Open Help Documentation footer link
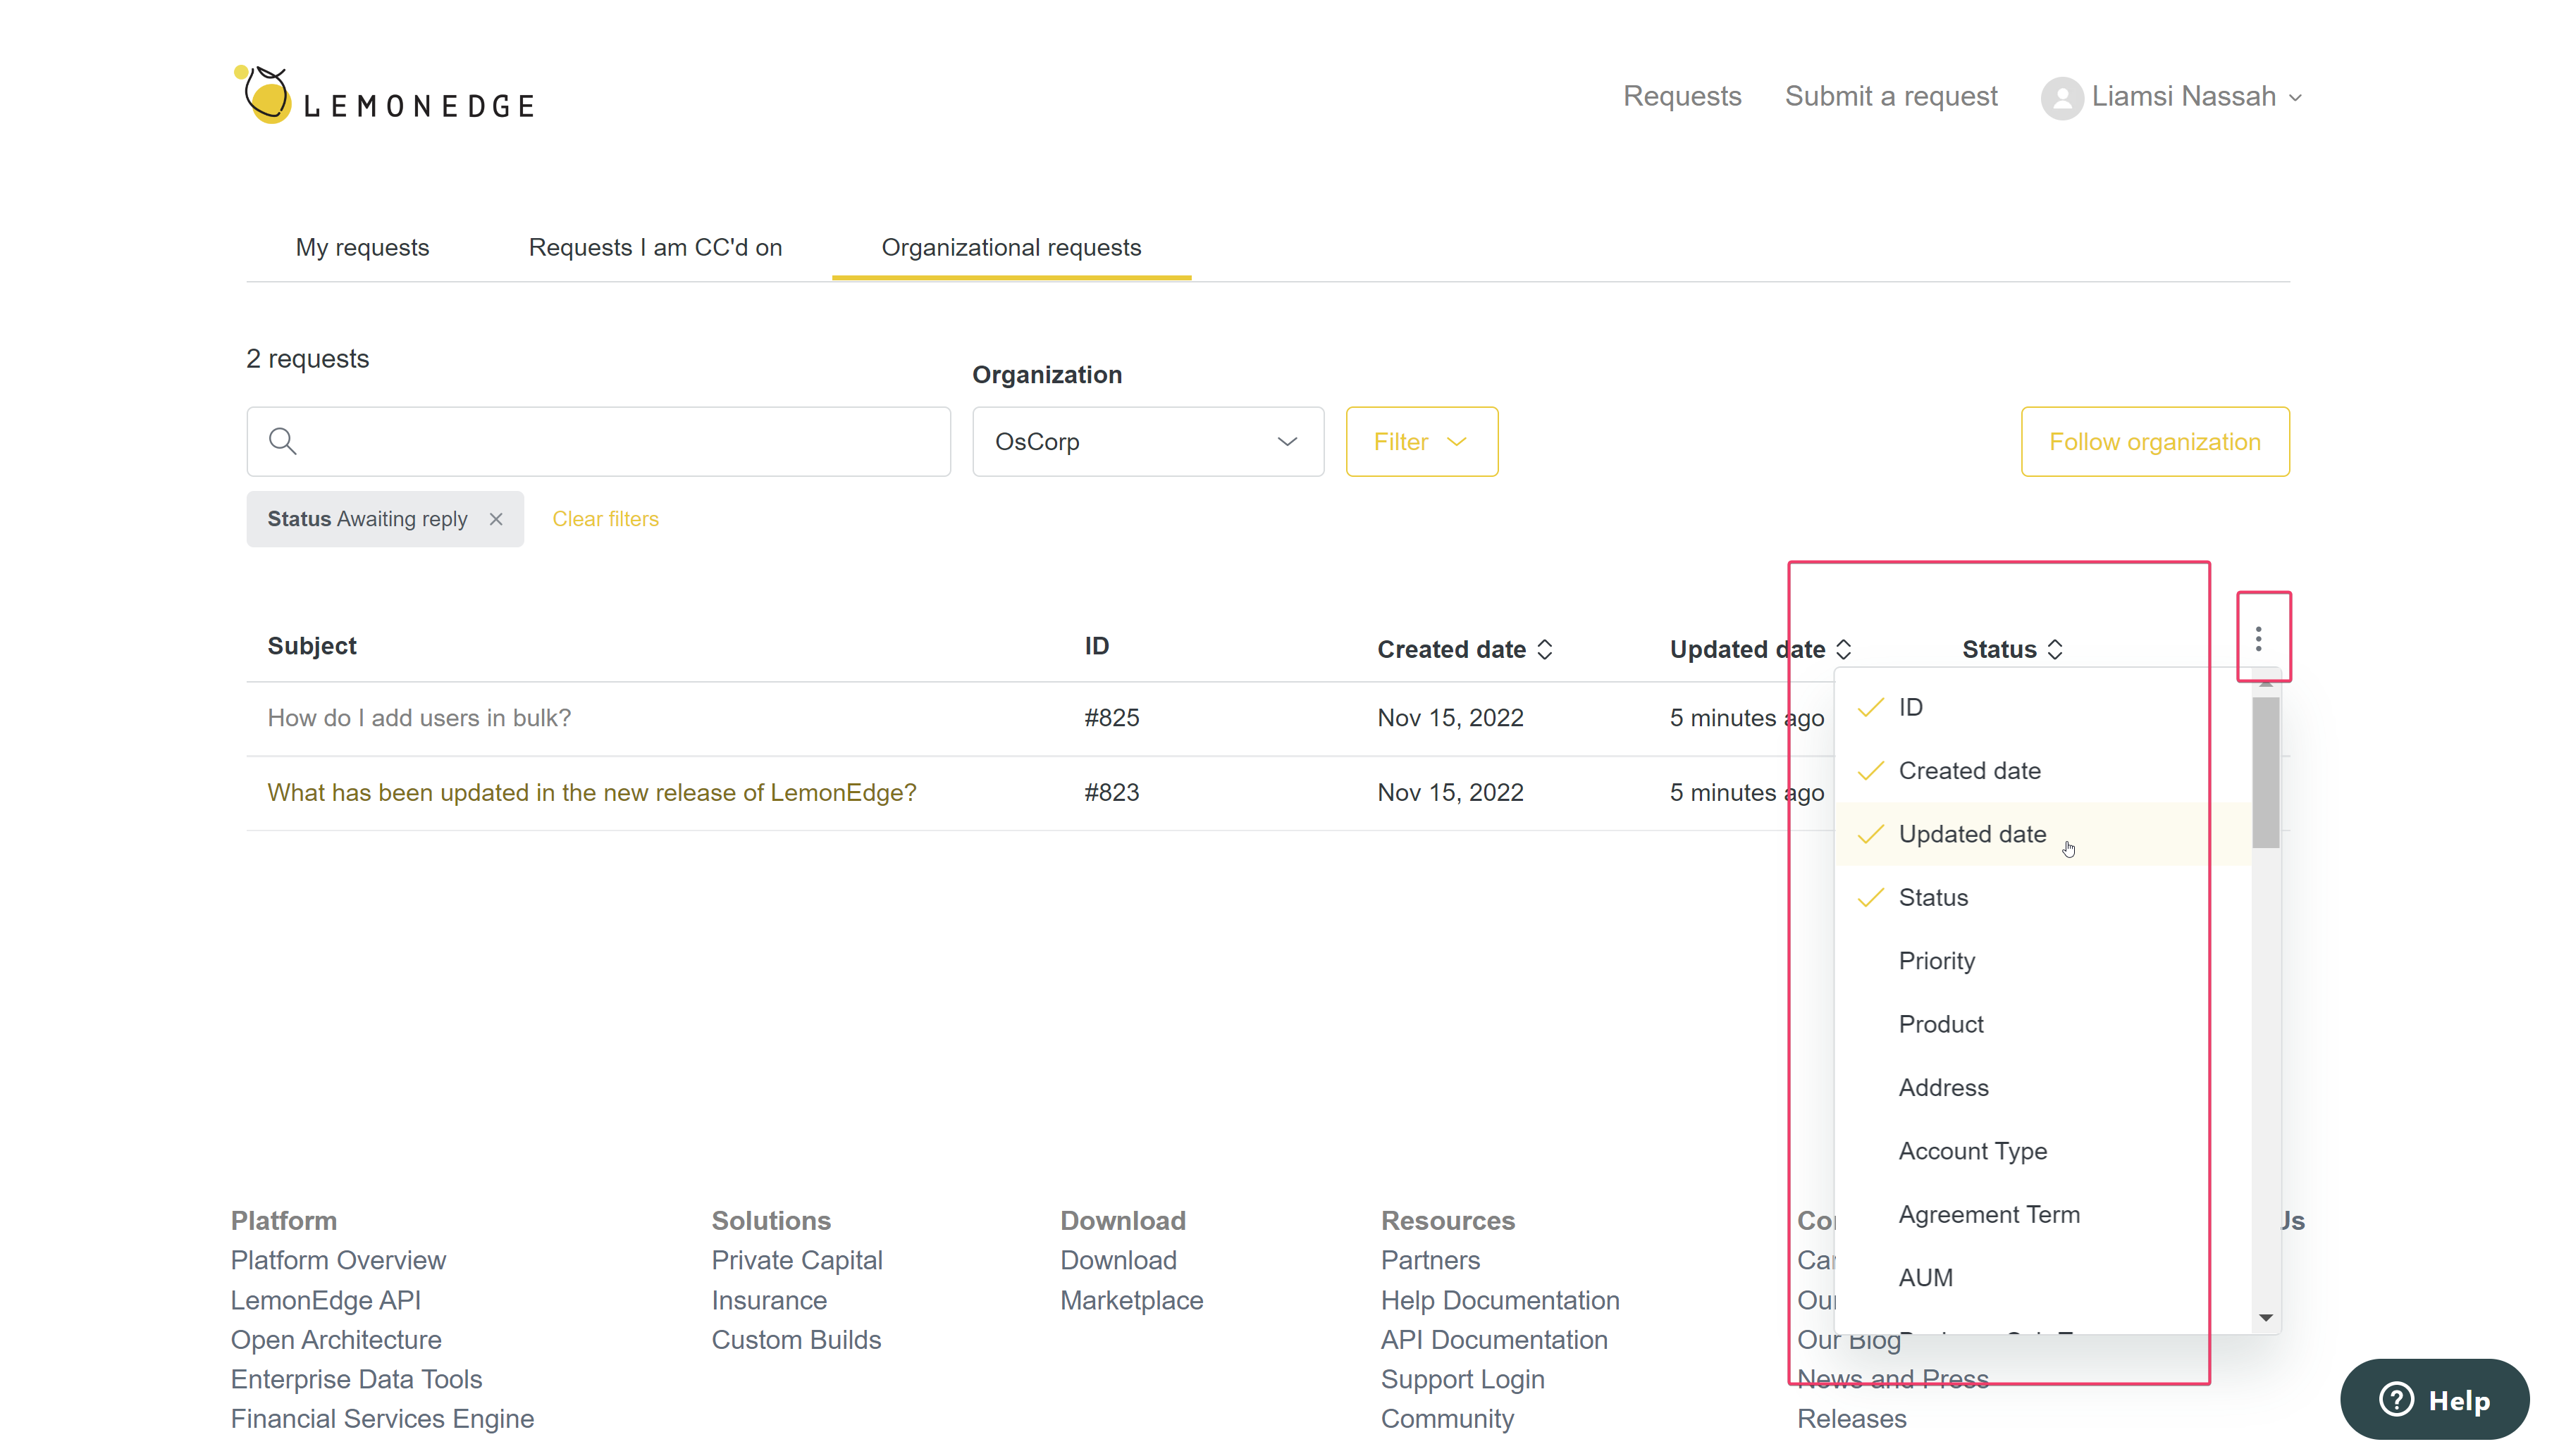Screen dimensions: 2559x1456 point(1500,1300)
